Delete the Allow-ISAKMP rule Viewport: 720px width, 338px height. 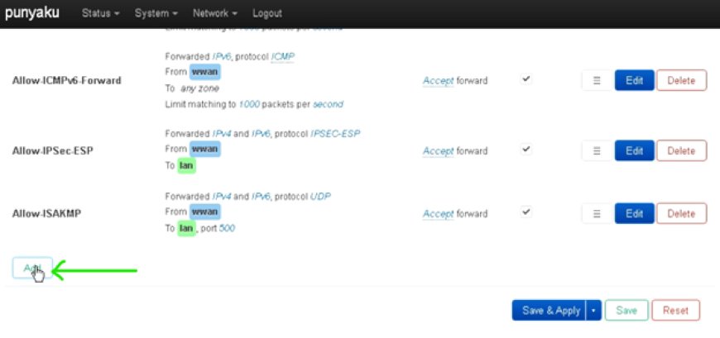[x=681, y=214]
